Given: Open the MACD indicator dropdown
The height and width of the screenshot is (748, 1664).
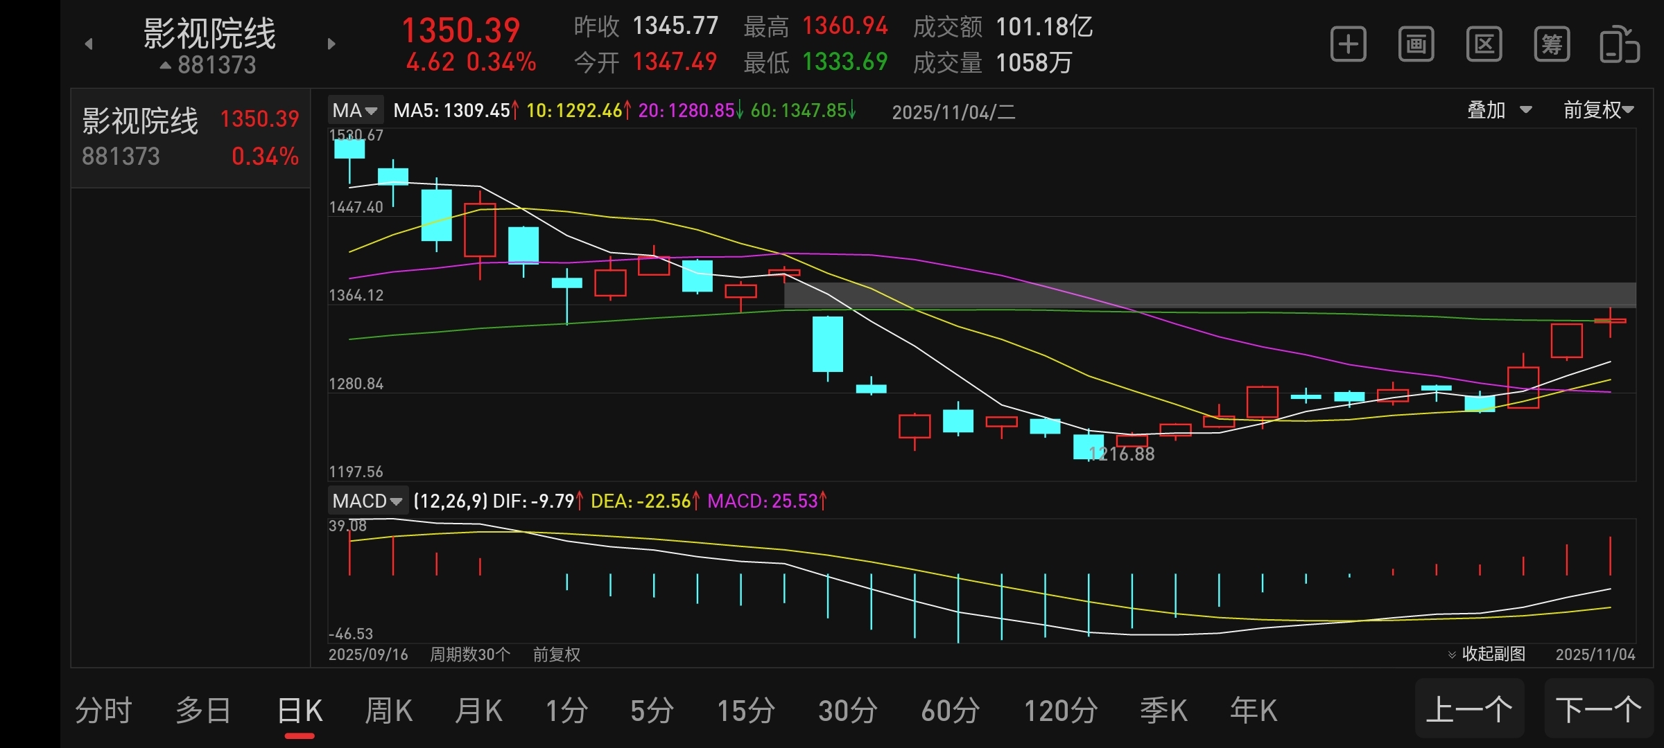Looking at the screenshot, I should 367,501.
